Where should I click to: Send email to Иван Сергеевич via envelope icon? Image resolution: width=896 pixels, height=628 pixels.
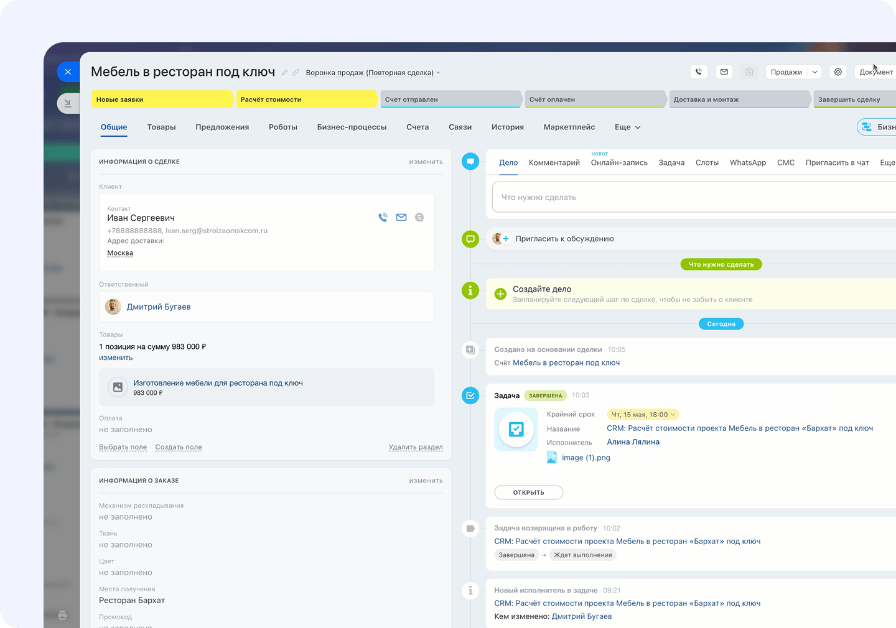pos(401,218)
